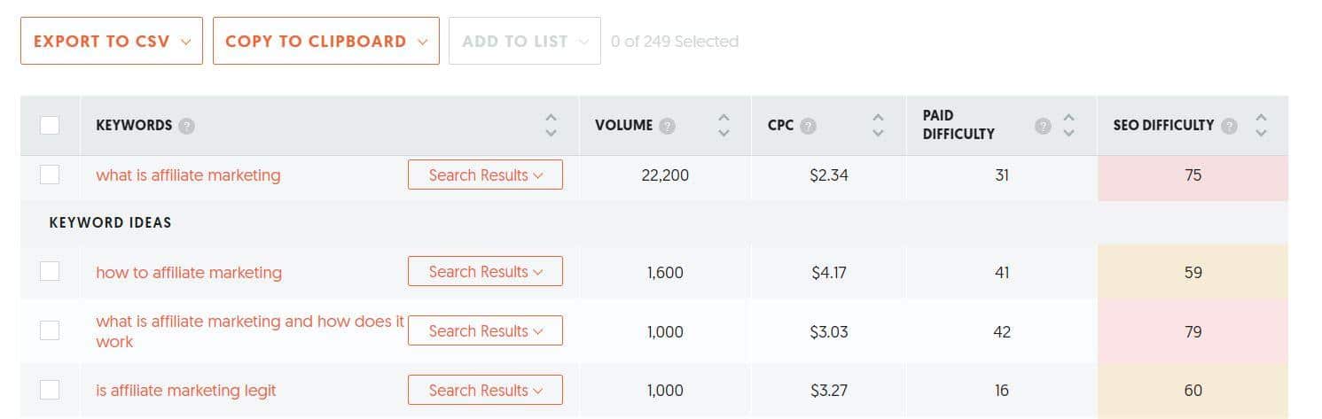Tick the 'how to affiliate marketing' checkbox

(x=50, y=271)
